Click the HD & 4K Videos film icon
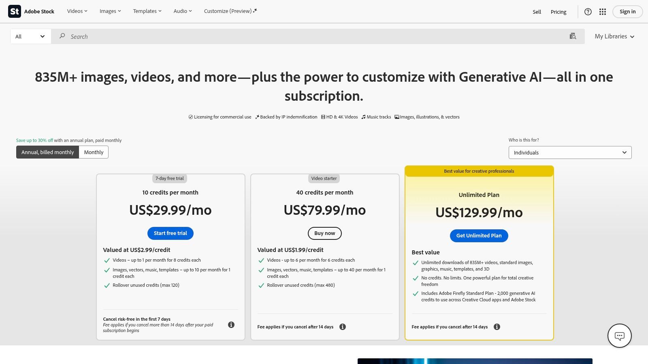Viewport: 648px width, 364px height. (323, 117)
